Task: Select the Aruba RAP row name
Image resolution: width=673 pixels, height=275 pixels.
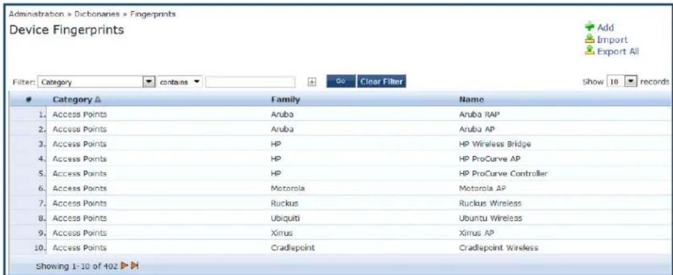Action: pos(480,114)
